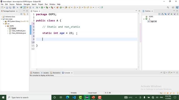The image size is (179, 100).
Task: Toggle Block Selection Mode in toolbar
Action: (30, 7)
